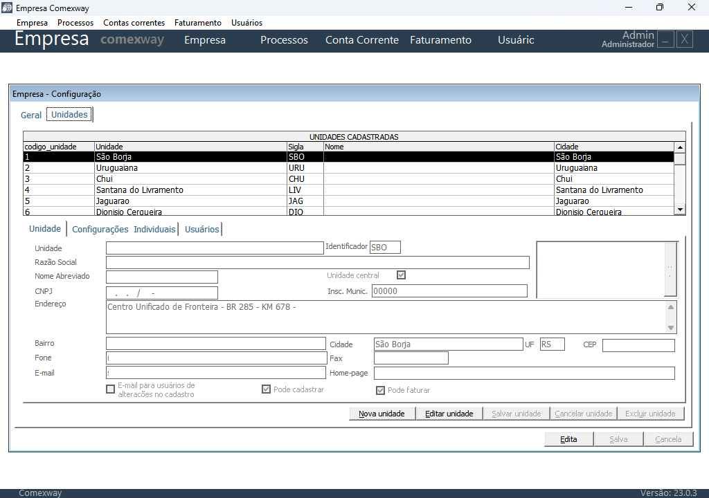Click the Excluir unidade button
Screen dimensions: 709x498
tap(650, 414)
